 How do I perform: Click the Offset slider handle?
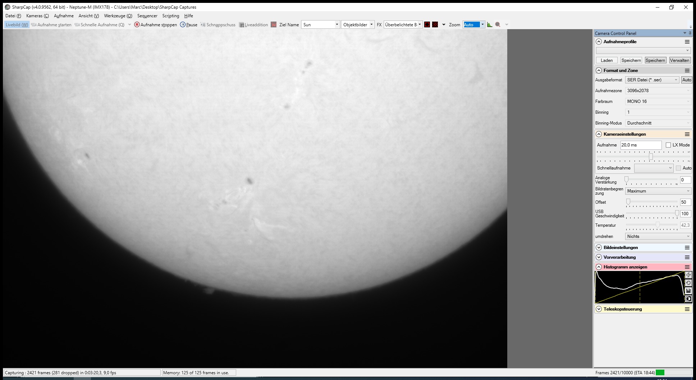click(628, 202)
